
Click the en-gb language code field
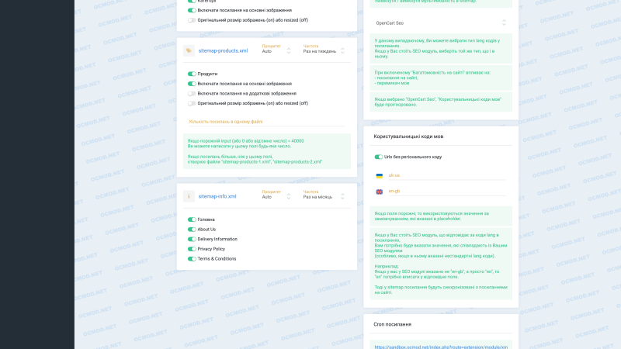(447, 191)
